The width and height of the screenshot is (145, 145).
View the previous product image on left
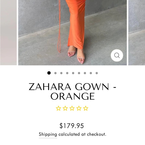8,32
